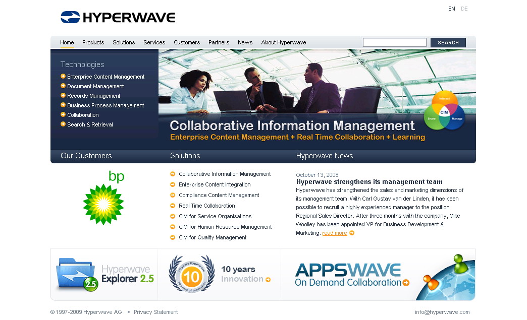Click arrow bullet beside Enterprise Content Management
527x320 pixels.
point(63,76)
